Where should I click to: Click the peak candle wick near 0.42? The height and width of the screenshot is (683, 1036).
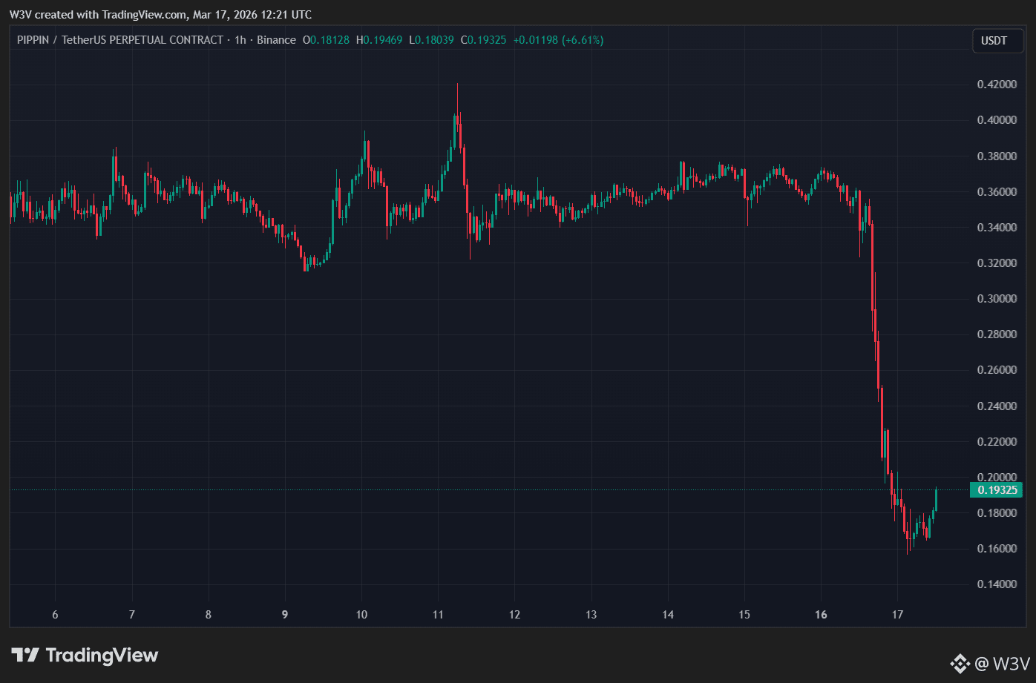(457, 100)
